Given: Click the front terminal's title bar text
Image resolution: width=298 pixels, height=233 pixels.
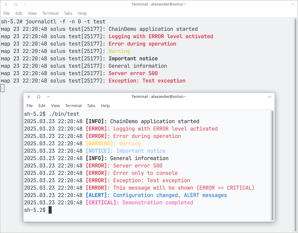Looking at the screenshot, I should click(158, 97).
